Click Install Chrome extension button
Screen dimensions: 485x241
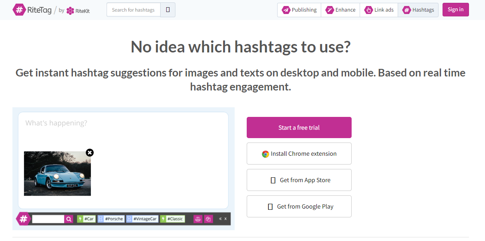299,154
